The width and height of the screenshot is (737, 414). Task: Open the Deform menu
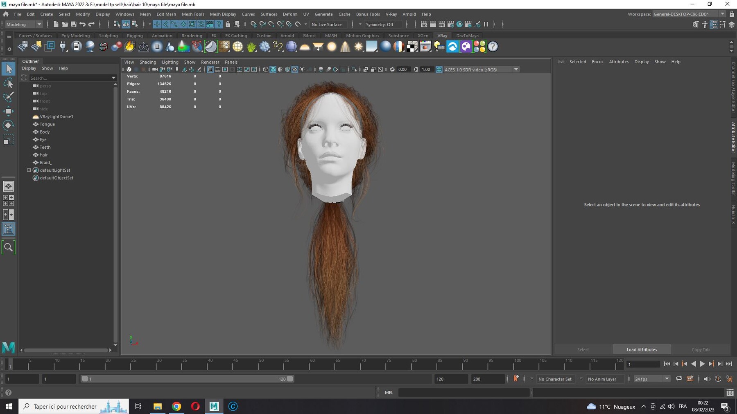pos(290,14)
